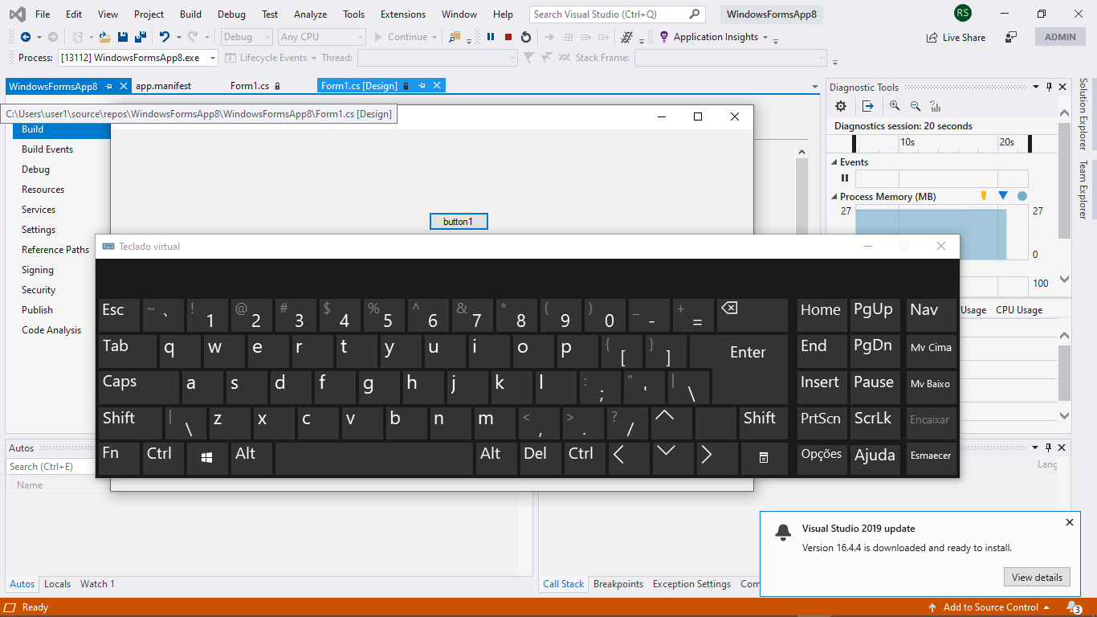1097x617 pixels.
Task: Click the Undo arrow icon
Action: tap(165, 37)
